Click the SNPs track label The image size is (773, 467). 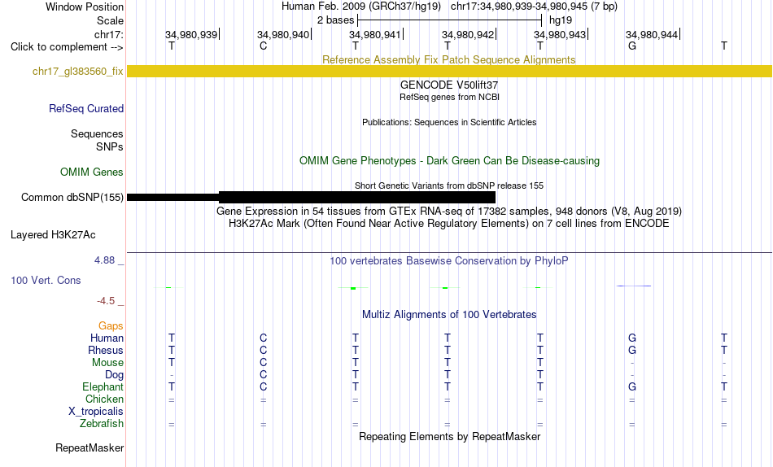110,146
